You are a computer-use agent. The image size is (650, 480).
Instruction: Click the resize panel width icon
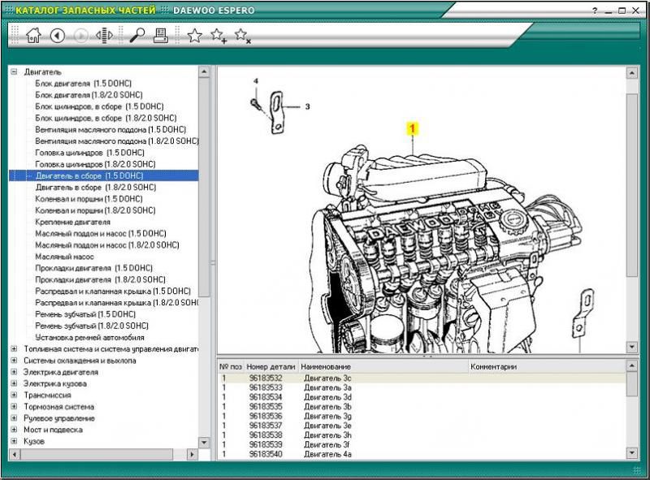(104, 35)
